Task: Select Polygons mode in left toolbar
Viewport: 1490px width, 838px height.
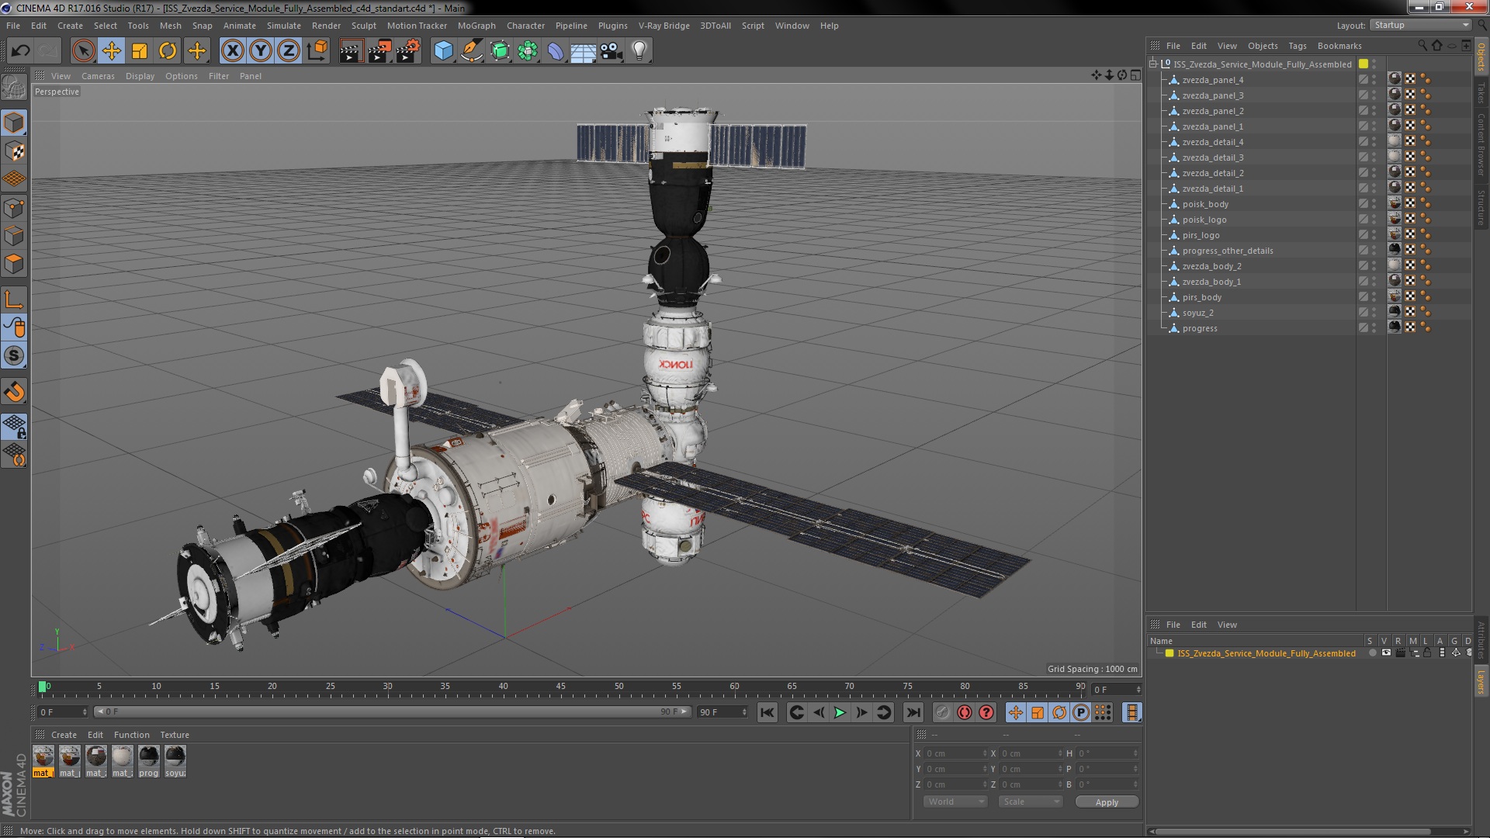Action: [x=14, y=264]
